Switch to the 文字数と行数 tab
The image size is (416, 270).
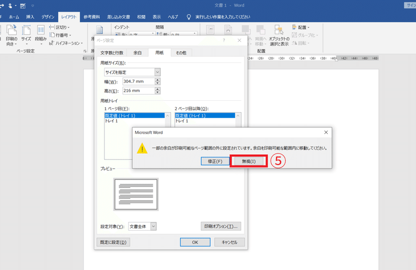[112, 53]
